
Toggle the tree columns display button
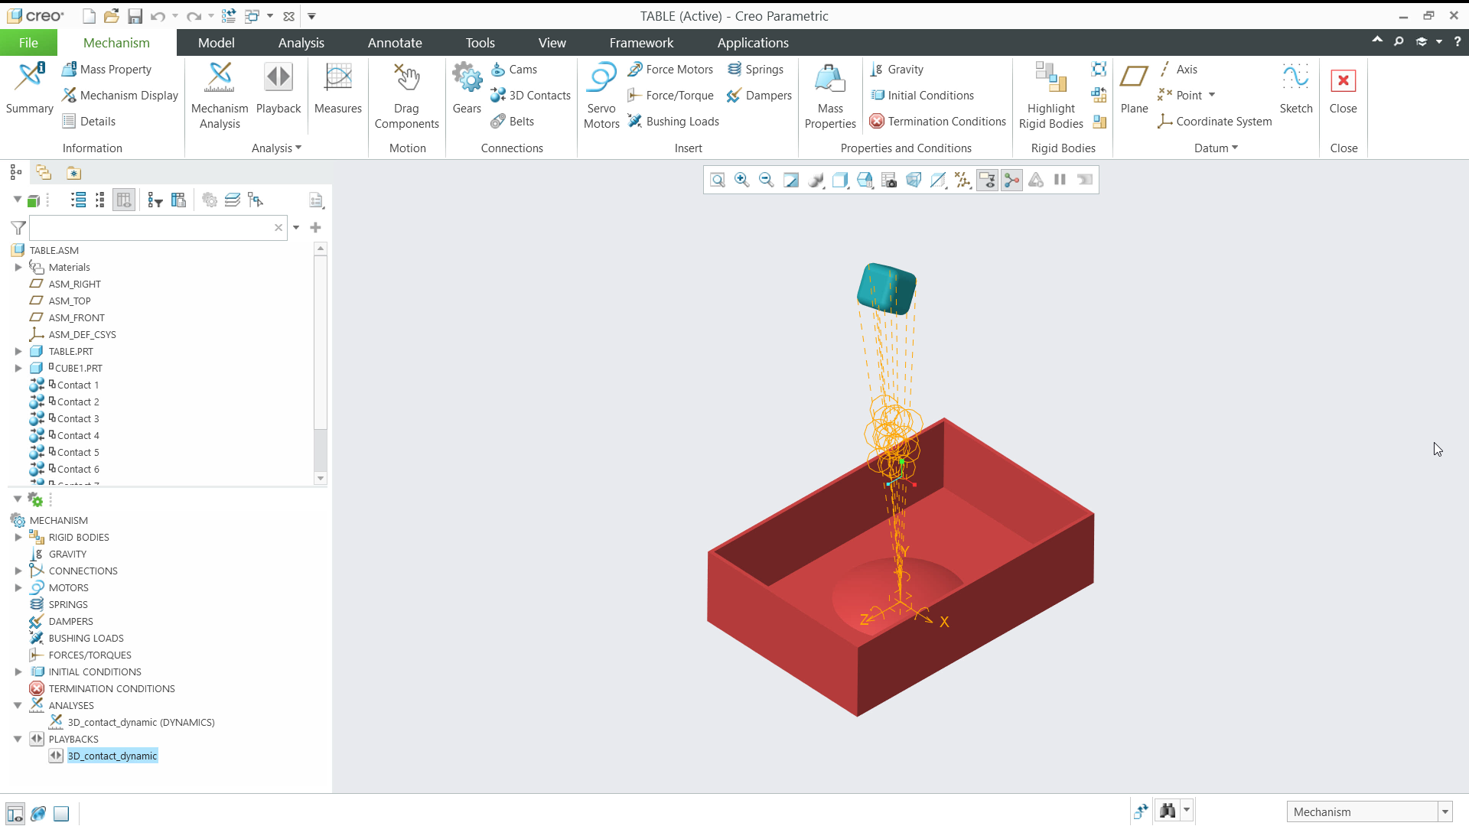(x=123, y=200)
